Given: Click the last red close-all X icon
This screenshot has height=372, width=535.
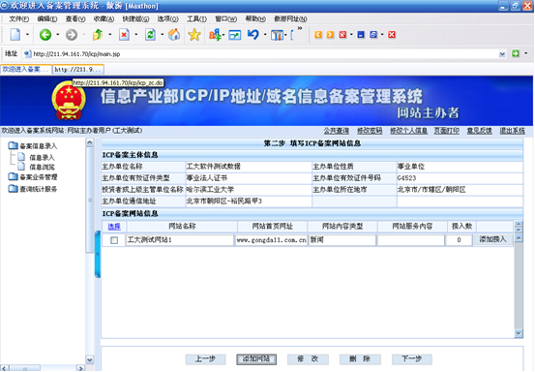Looking at the screenshot, I should tap(392, 35).
